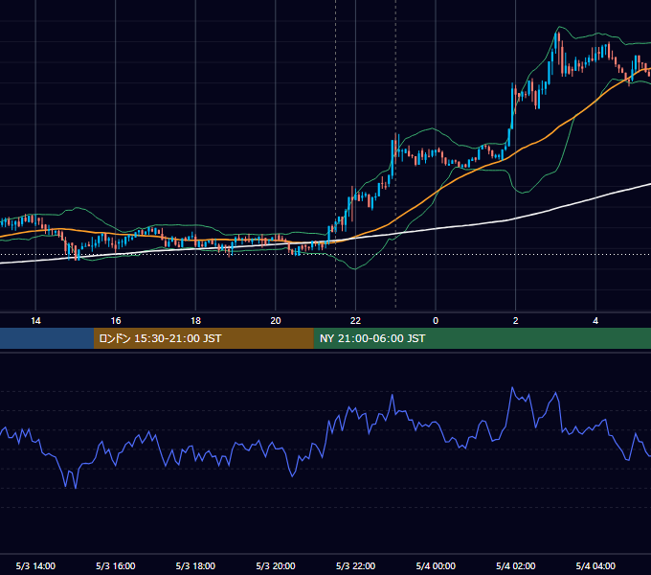This screenshot has height=575, width=651.
Task: Click the blue session bar before London
Action: click(x=47, y=338)
